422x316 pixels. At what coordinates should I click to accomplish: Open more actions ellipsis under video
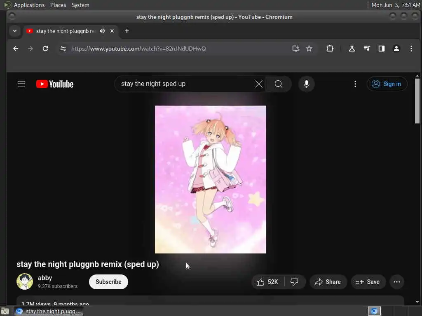click(x=397, y=282)
